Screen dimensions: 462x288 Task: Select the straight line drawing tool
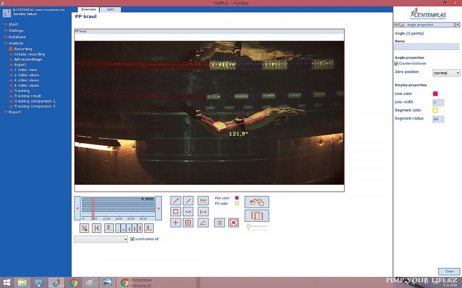click(188, 201)
